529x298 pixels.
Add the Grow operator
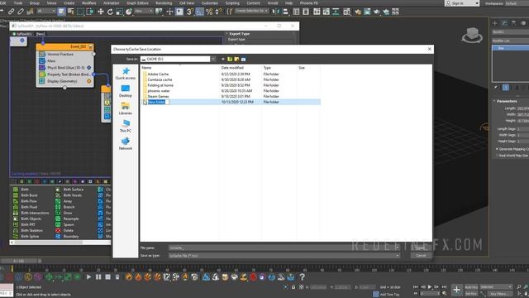(64, 213)
